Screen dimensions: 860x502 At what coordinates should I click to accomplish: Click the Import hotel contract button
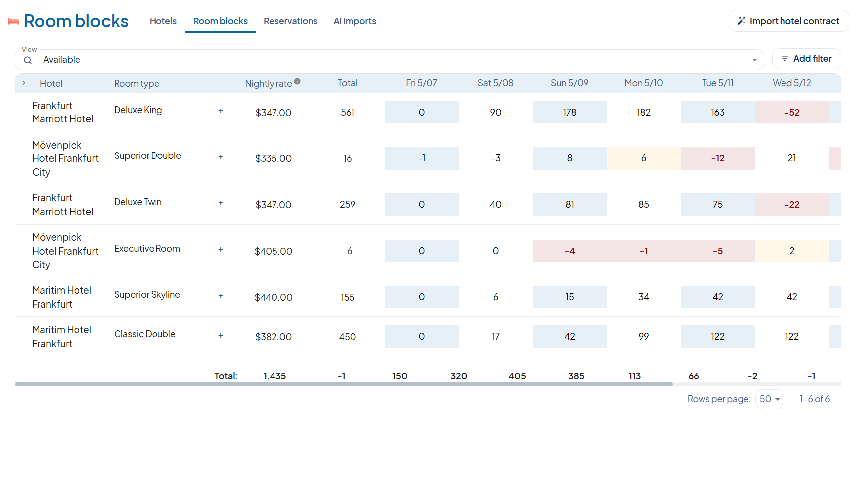[x=788, y=21]
